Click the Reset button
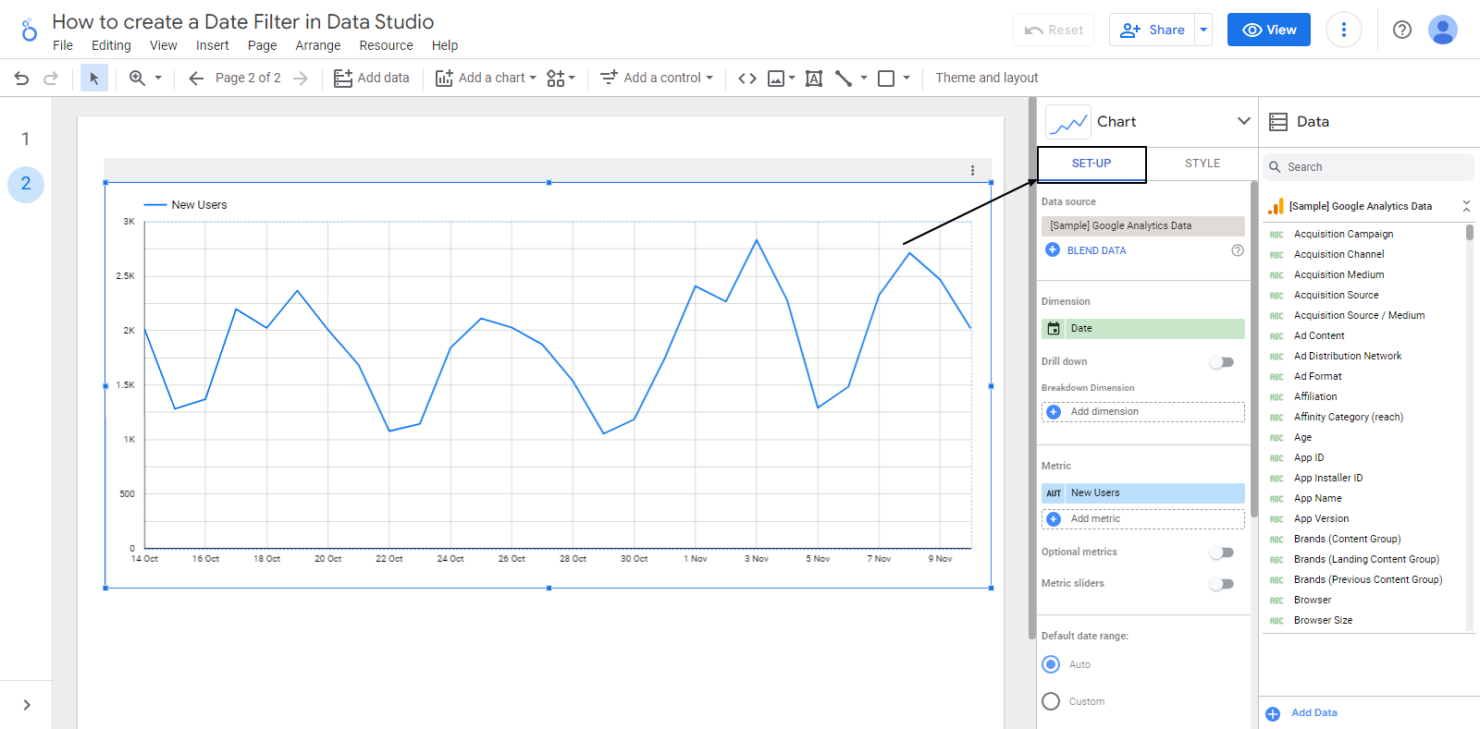Screen dimensions: 1480x729 1054,30
